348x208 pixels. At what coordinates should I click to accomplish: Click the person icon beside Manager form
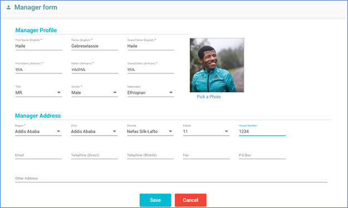pyautogui.click(x=8, y=7)
